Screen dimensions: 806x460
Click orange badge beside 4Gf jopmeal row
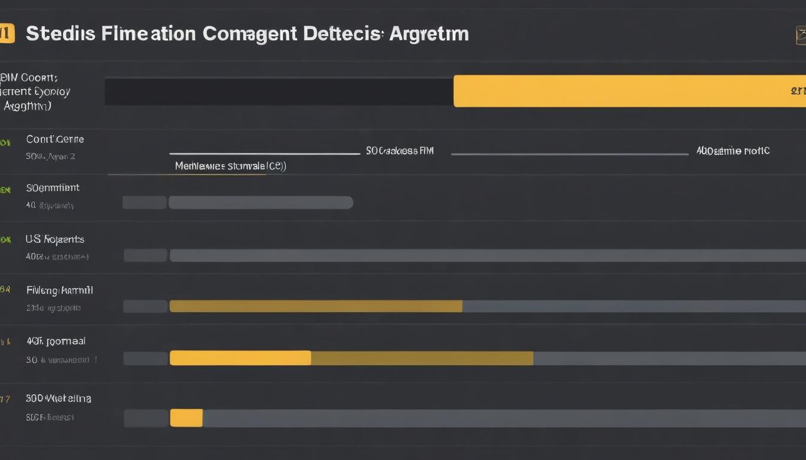(x=5, y=341)
